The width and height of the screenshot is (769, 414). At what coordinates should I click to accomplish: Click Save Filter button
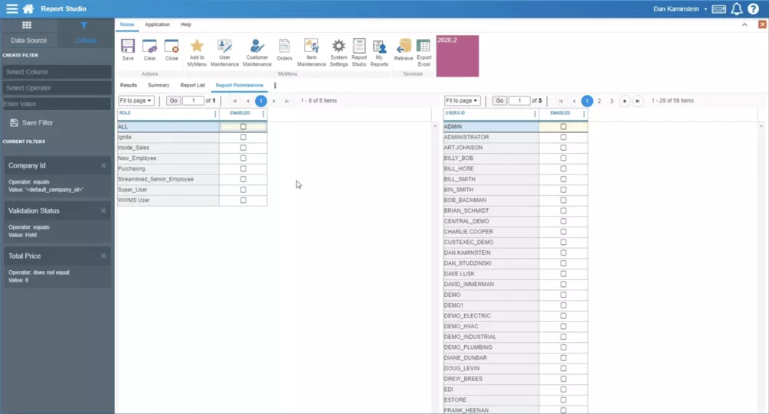click(x=32, y=122)
